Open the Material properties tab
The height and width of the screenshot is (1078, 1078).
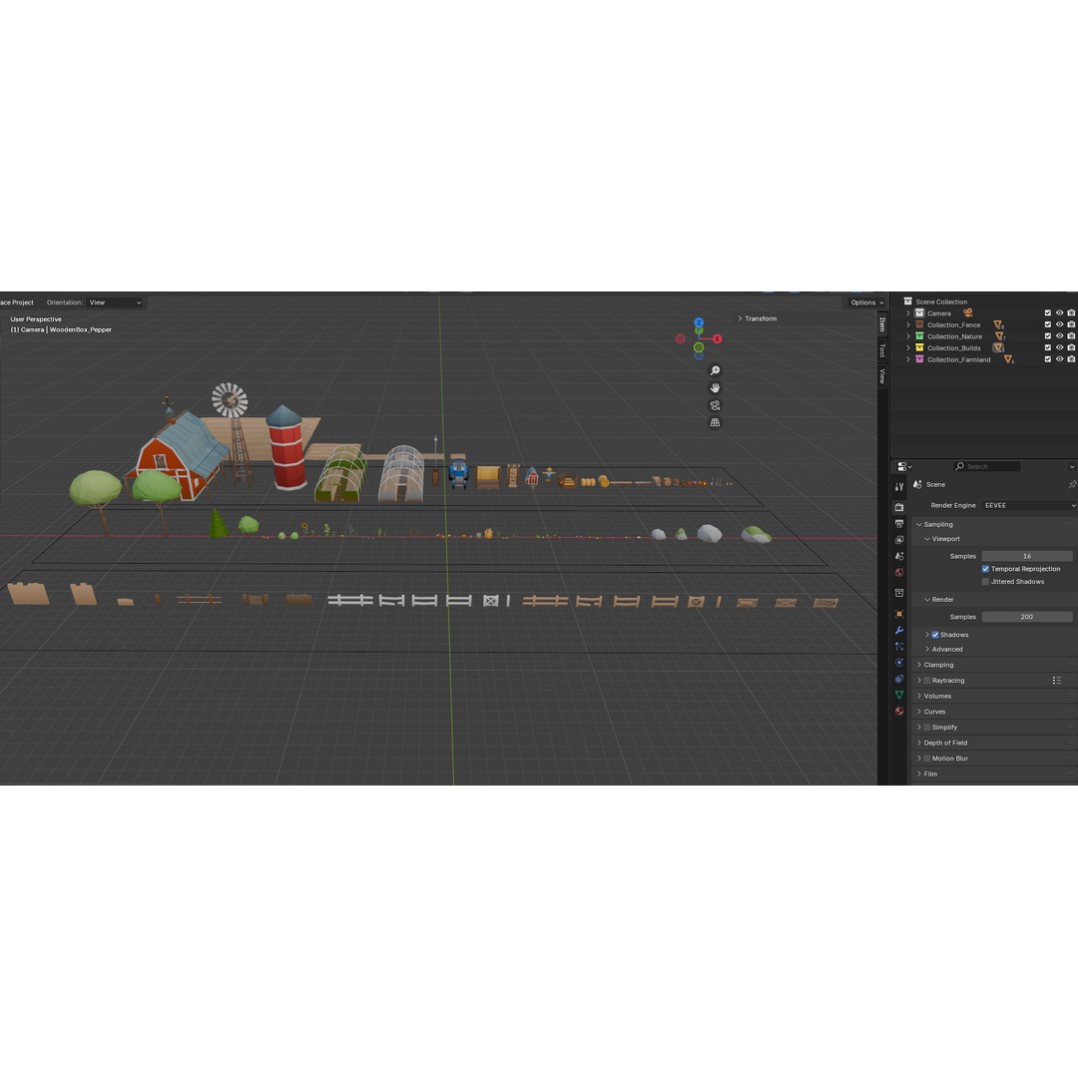tap(899, 711)
